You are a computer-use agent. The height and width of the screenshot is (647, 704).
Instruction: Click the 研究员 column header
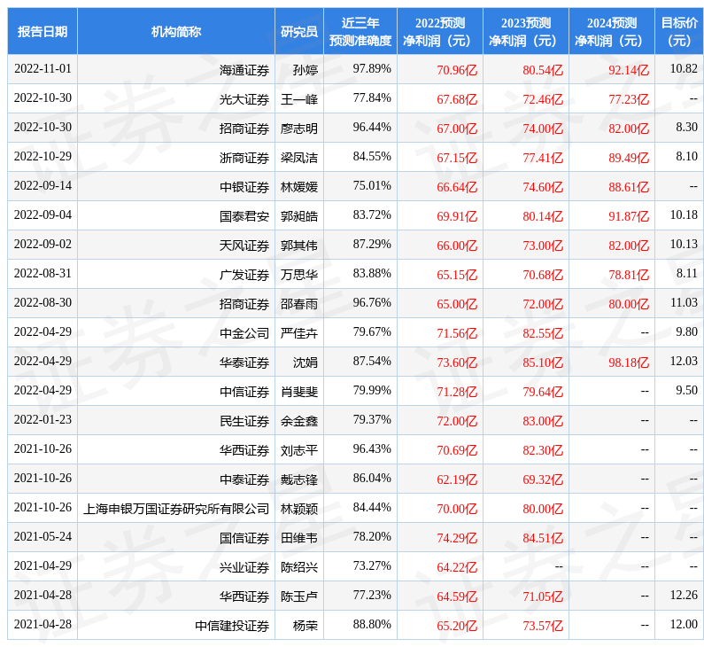(x=299, y=31)
